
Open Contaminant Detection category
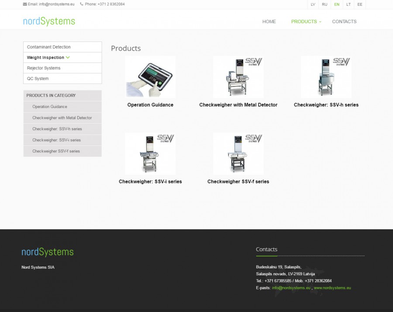49,47
